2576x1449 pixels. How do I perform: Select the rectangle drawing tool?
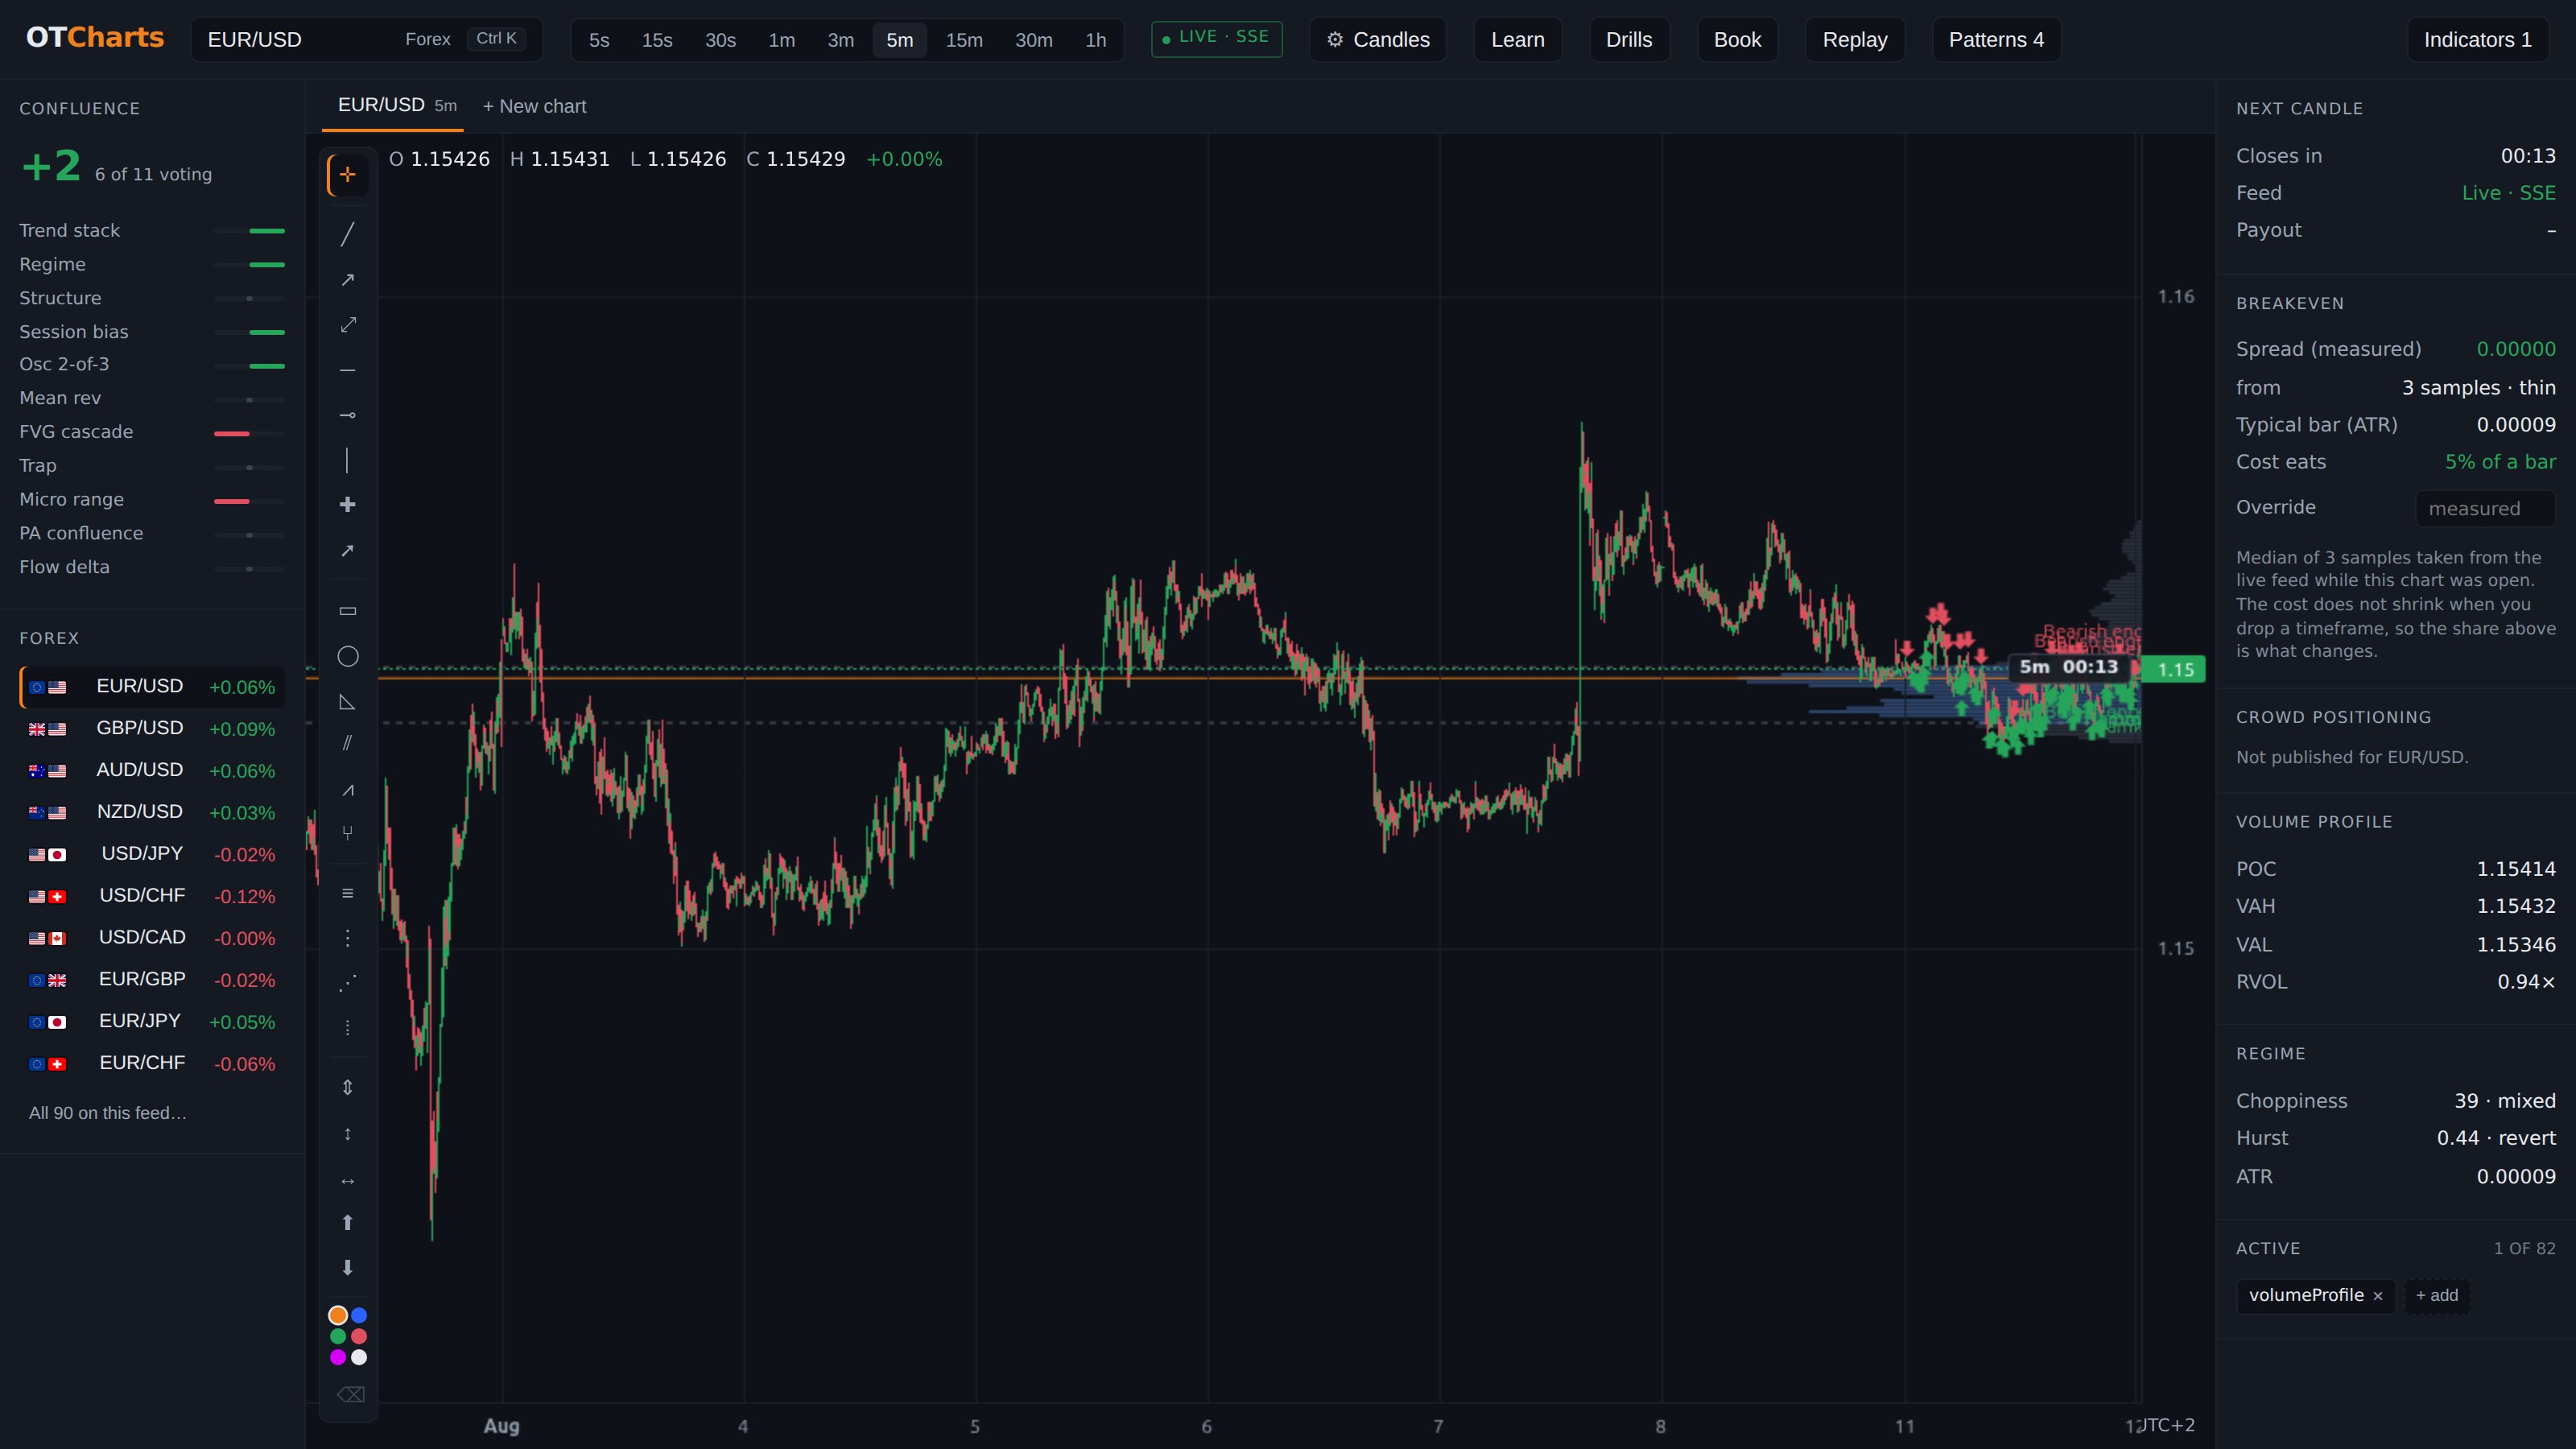tap(347, 611)
